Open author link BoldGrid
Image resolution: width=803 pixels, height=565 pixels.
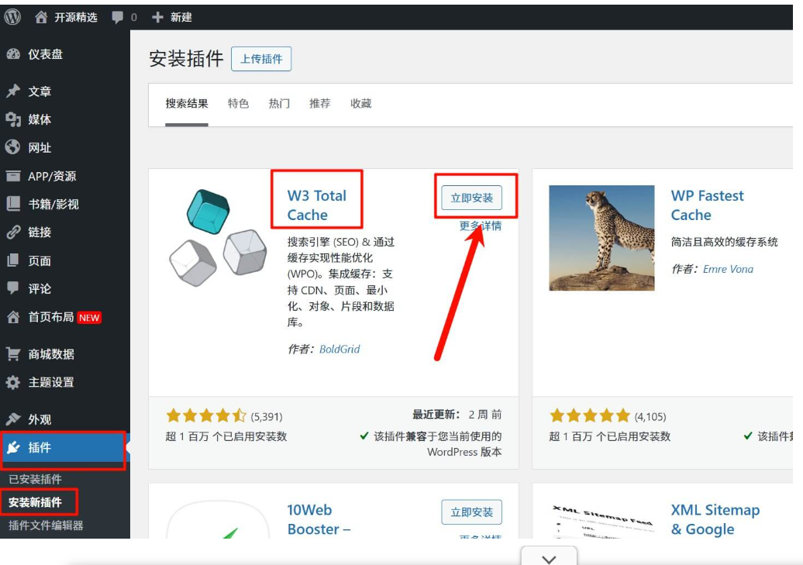point(339,349)
